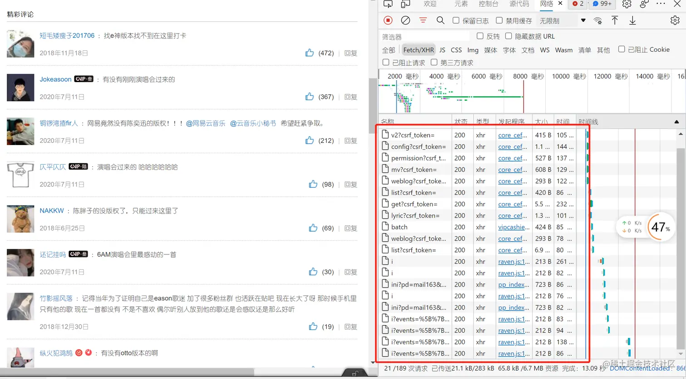This screenshot has height=379, width=686.
Task: Open 还记挂吗's avatar thumbnail
Action: point(20,262)
